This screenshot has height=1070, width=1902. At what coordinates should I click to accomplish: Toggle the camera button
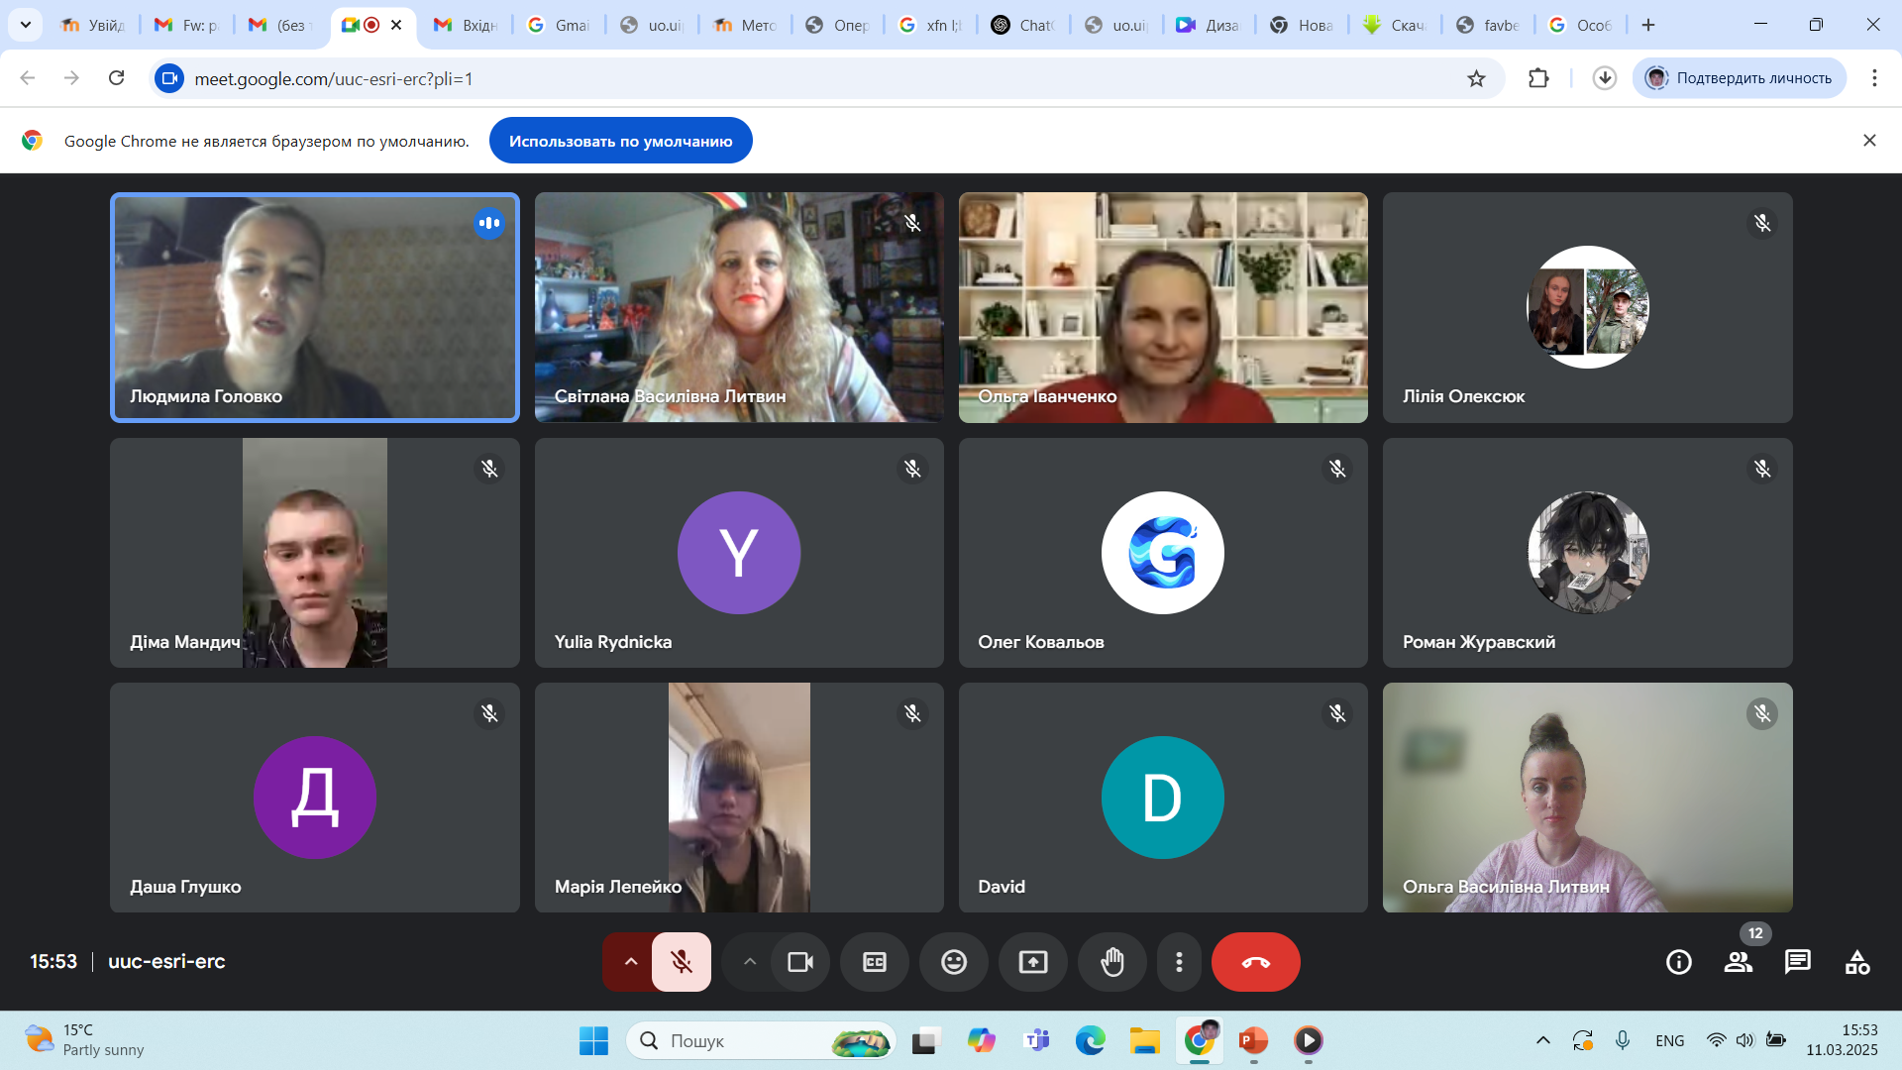[x=800, y=962]
